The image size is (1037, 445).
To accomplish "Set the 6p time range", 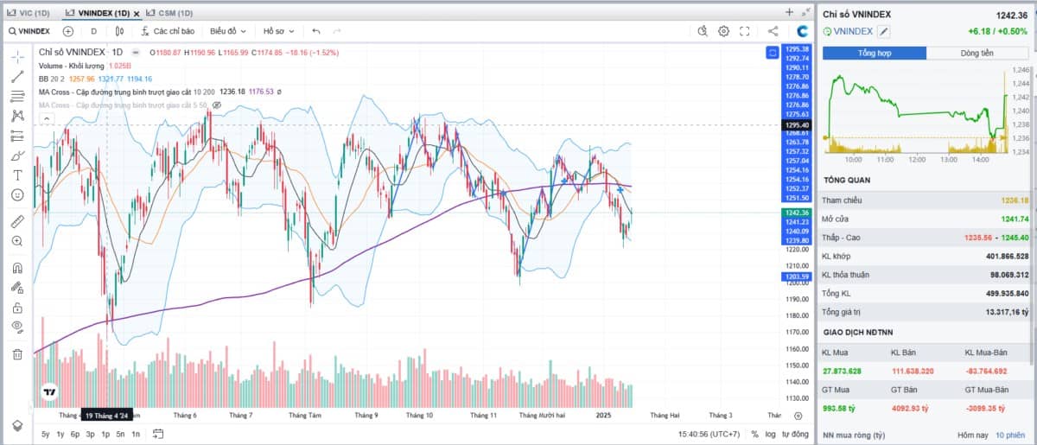I will click(75, 434).
